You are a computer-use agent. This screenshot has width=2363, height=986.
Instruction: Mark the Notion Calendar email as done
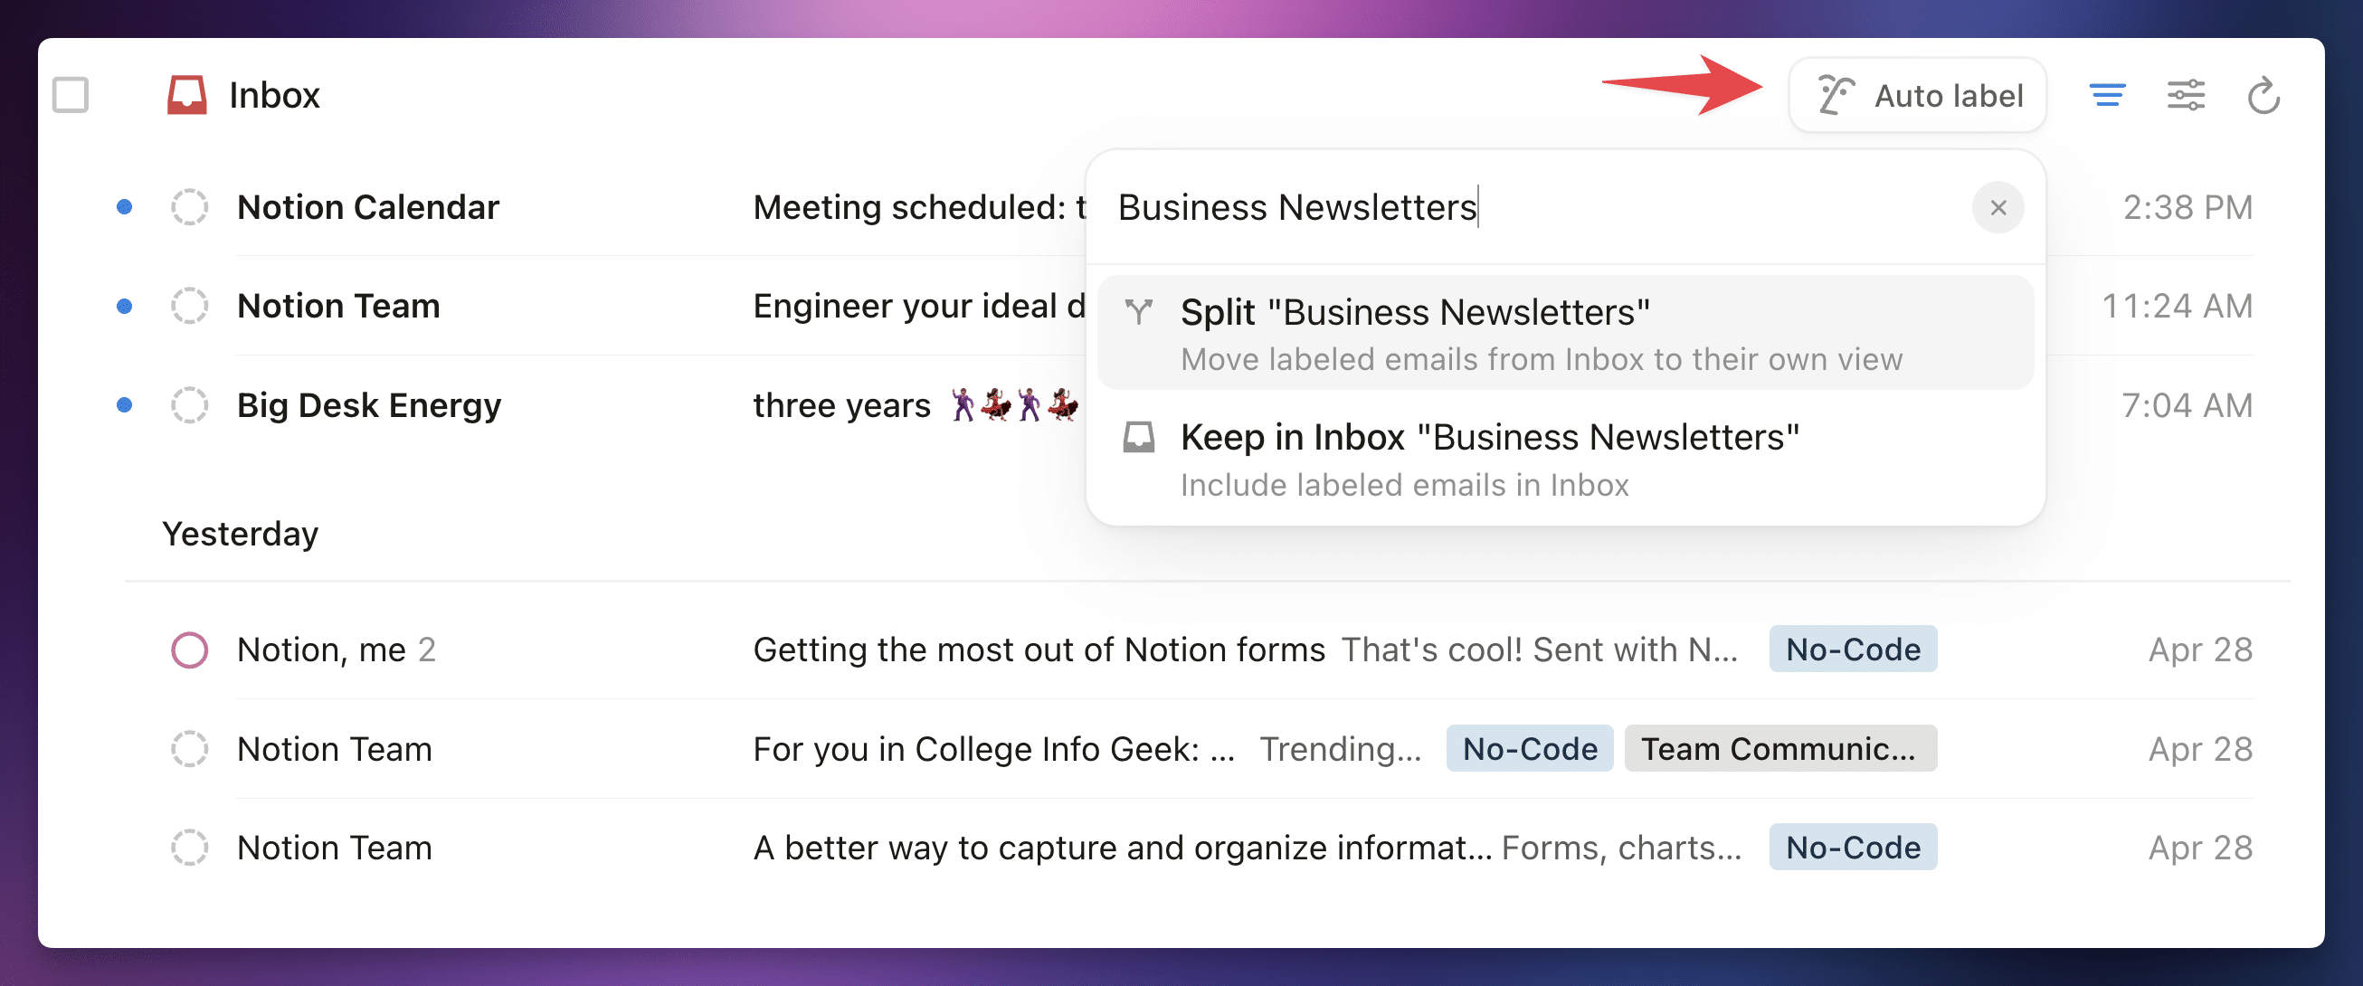click(x=190, y=207)
